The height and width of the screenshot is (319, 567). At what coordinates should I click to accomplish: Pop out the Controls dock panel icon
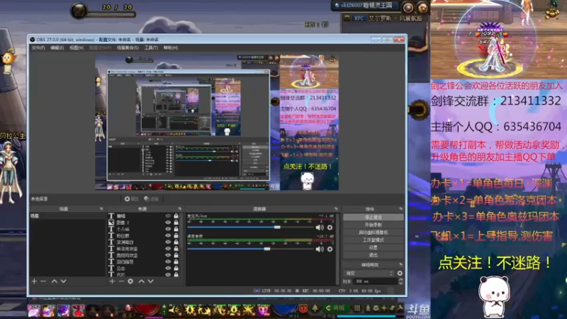click(x=400, y=208)
